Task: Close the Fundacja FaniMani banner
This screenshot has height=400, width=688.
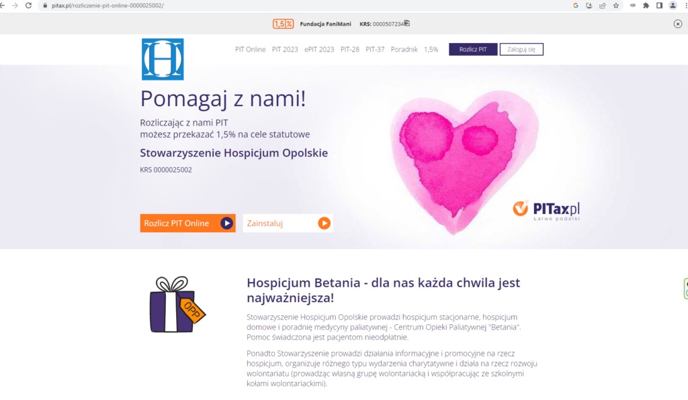Action: click(677, 23)
